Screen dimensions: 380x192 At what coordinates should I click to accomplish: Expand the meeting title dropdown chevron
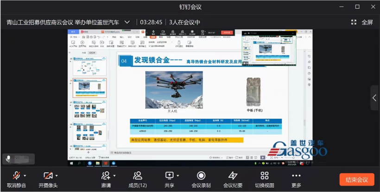pos(127,22)
